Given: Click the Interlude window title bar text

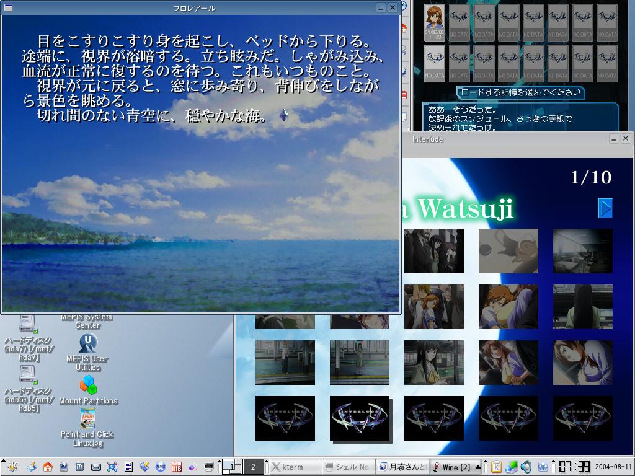Looking at the screenshot, I should coord(428,139).
